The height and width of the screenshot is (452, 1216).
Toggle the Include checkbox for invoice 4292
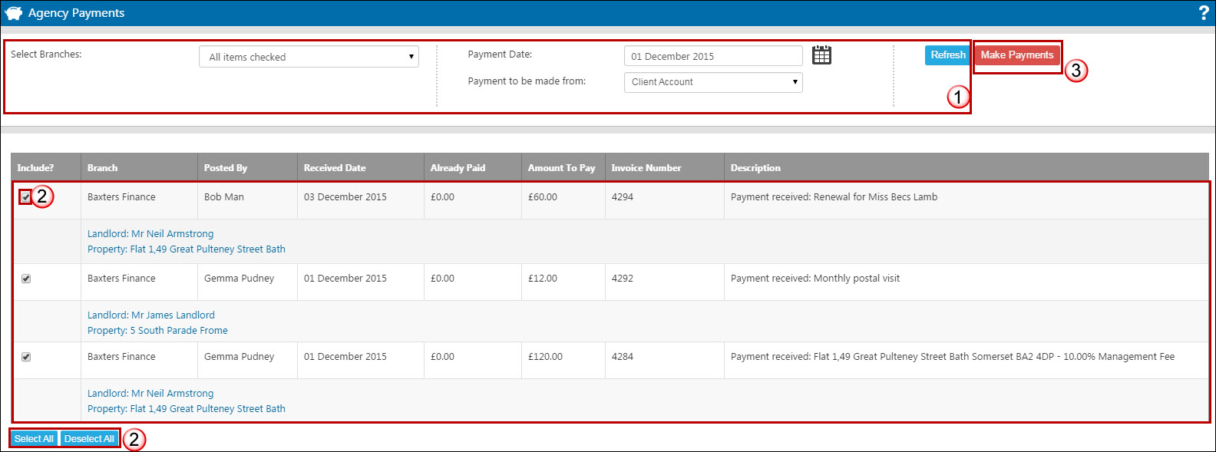pos(25,279)
